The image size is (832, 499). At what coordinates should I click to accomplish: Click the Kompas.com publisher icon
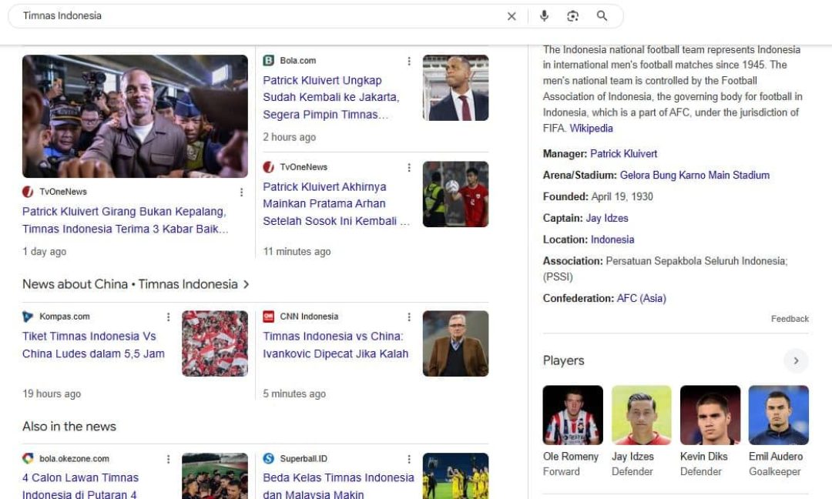[28, 316]
